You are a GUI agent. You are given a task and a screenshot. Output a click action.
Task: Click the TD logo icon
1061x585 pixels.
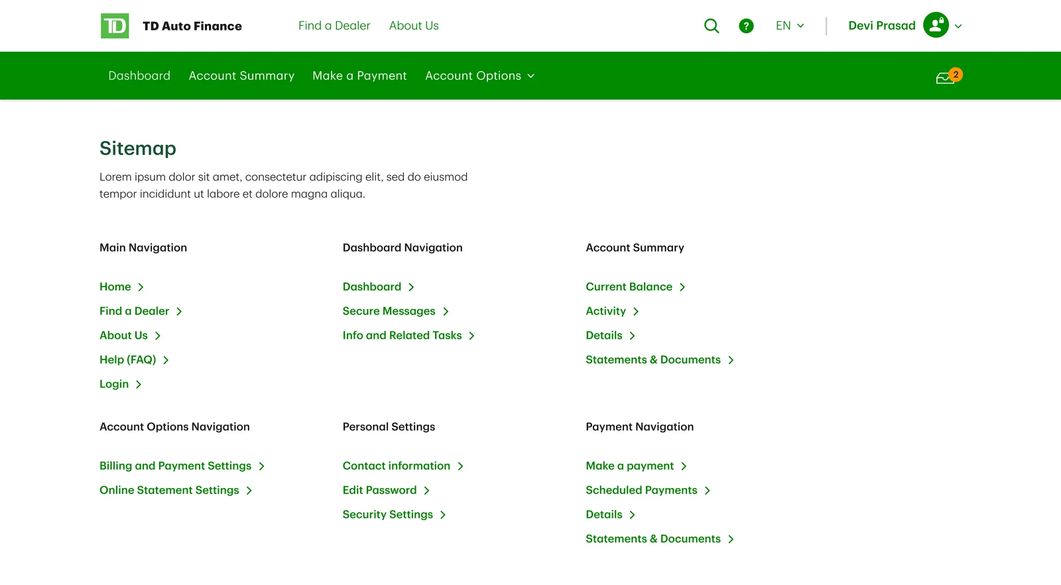(x=115, y=26)
